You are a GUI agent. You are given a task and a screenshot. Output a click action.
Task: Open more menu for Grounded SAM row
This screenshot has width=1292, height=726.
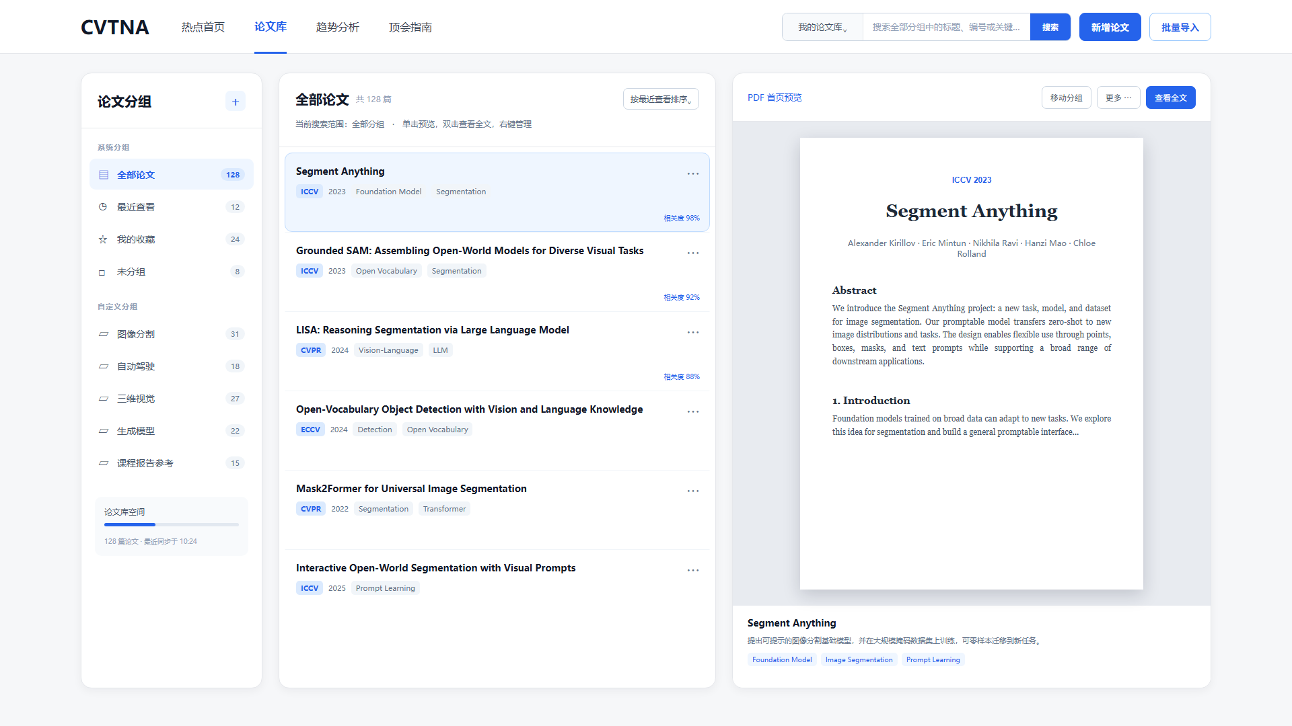693,253
